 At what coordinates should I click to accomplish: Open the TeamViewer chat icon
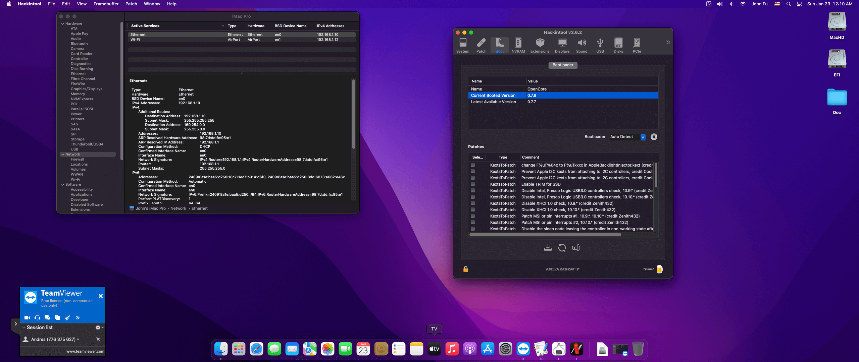pos(47,318)
